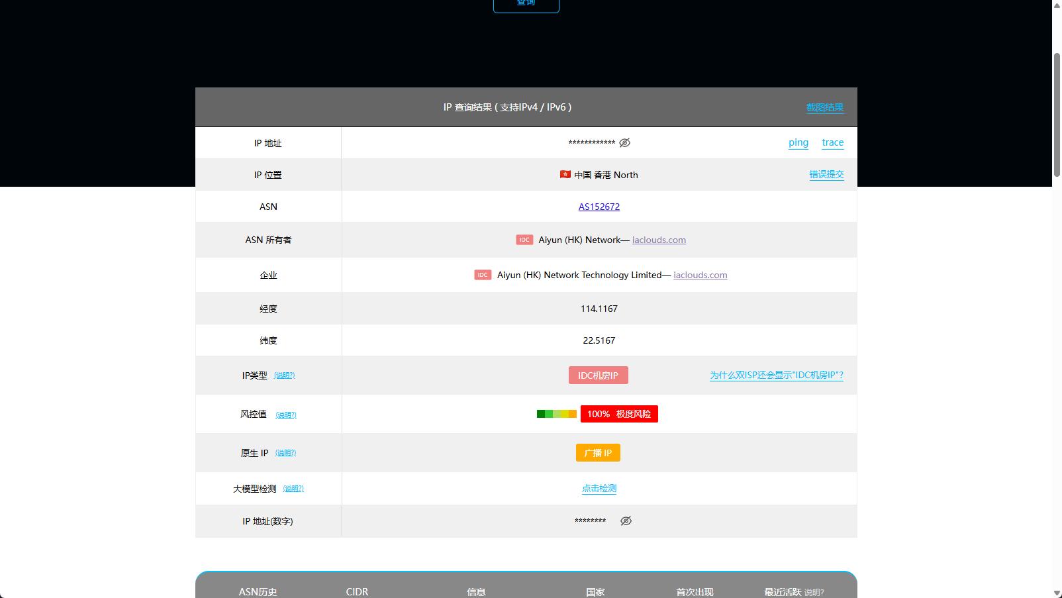Open the ping link
Image resolution: width=1062 pixels, height=598 pixels.
click(798, 142)
